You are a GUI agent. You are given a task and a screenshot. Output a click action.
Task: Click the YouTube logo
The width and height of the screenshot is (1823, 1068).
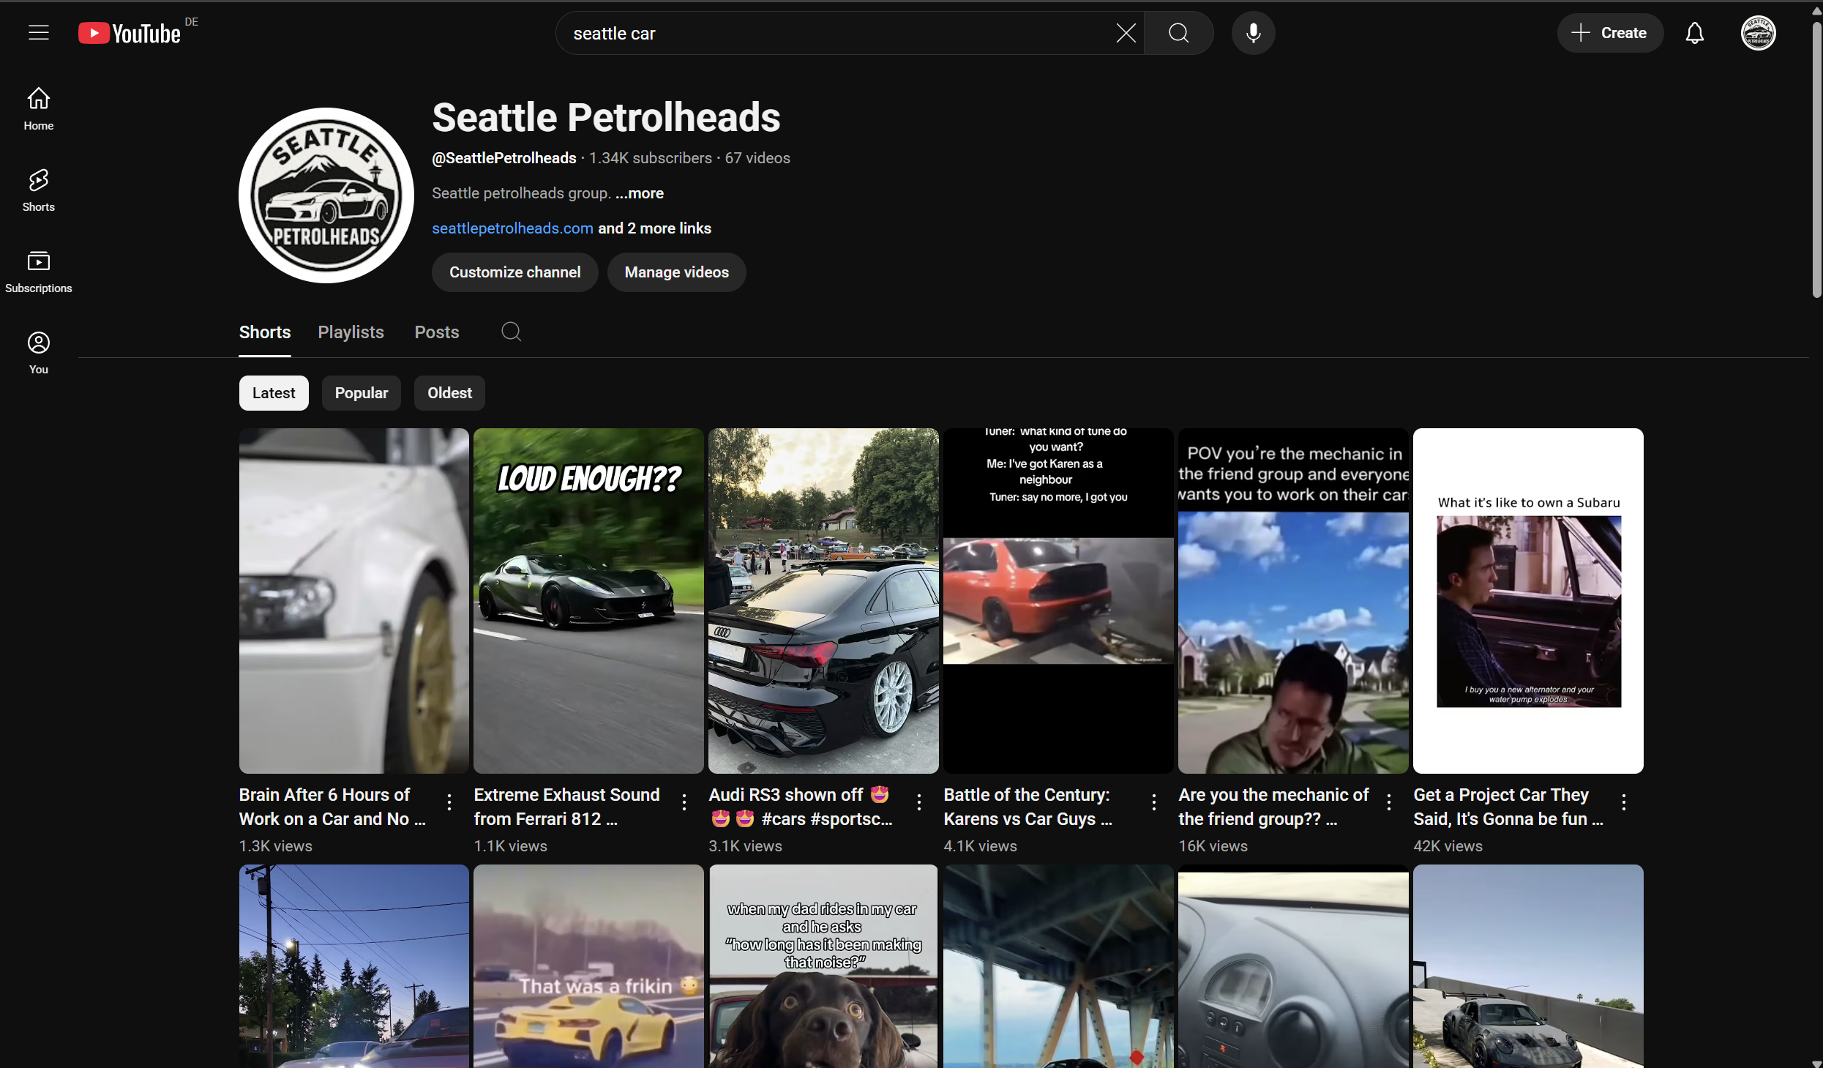pos(130,33)
